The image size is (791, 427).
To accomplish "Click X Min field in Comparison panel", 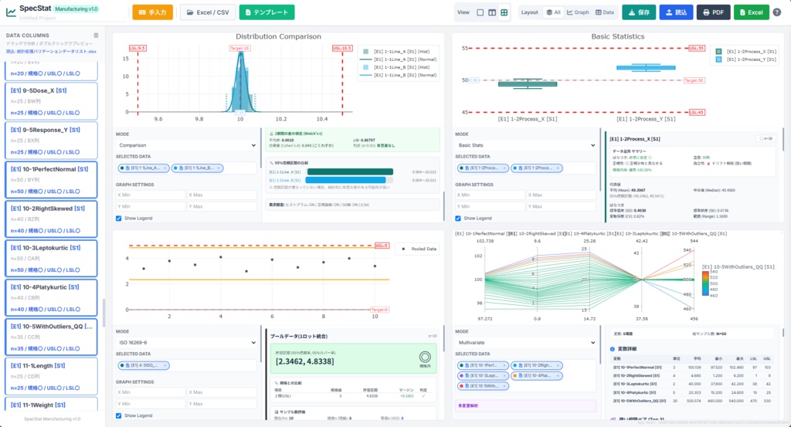I will [151, 195].
